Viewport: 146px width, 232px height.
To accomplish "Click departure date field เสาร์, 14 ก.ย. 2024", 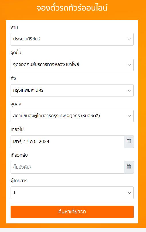I will click(67, 141).
